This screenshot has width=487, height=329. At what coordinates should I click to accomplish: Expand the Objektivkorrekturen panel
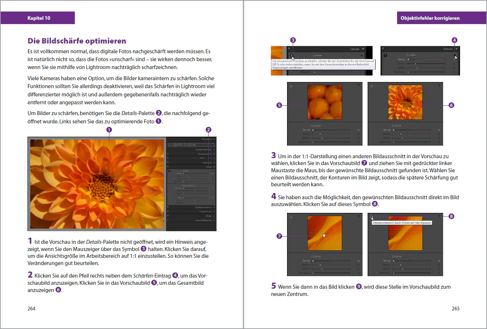tap(214, 207)
